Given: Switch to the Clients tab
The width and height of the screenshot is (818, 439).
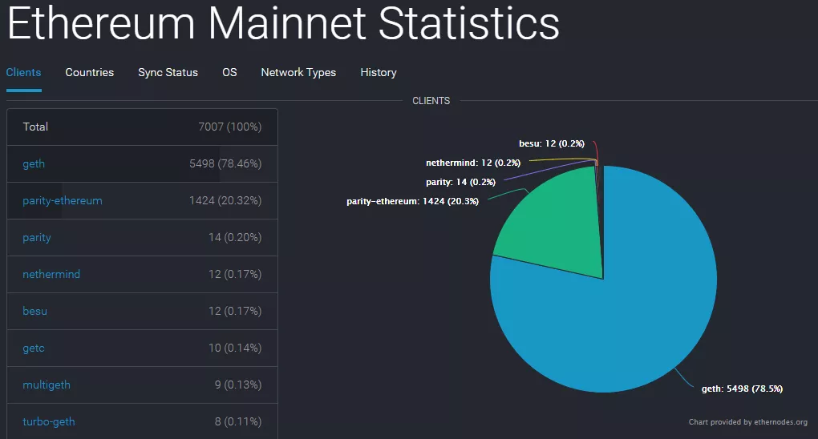Looking at the screenshot, I should [23, 72].
